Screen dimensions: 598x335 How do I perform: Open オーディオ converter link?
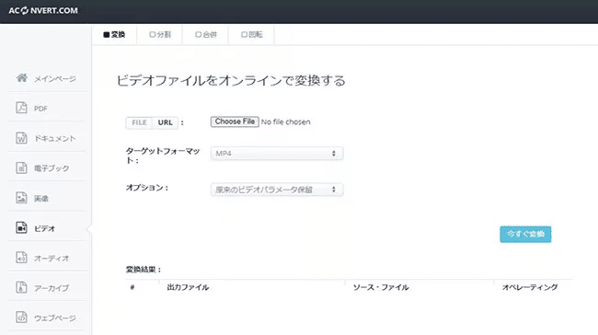pos(52,259)
